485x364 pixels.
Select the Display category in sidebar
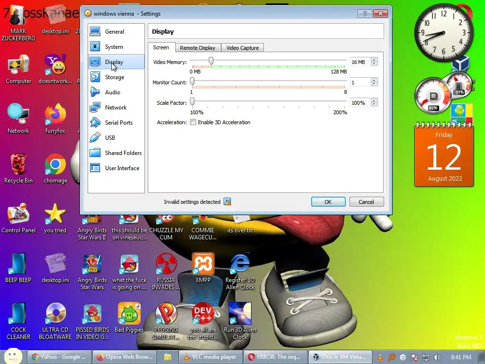(116, 62)
